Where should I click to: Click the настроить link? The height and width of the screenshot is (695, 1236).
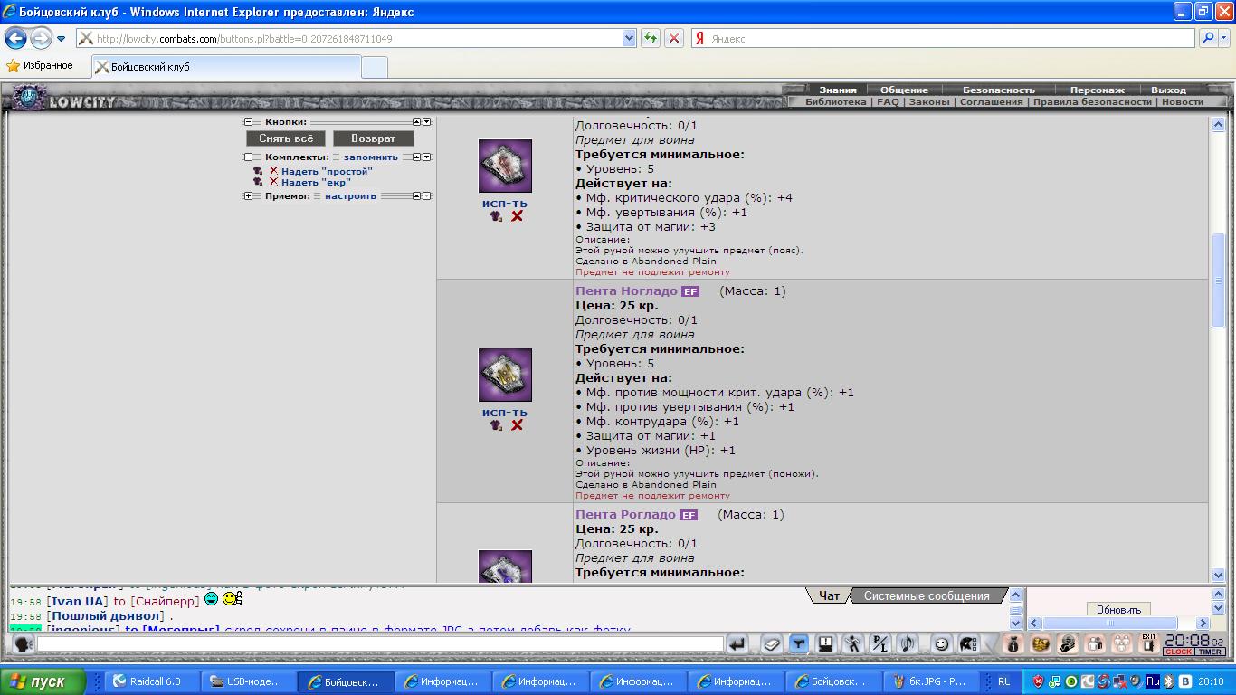tap(350, 195)
